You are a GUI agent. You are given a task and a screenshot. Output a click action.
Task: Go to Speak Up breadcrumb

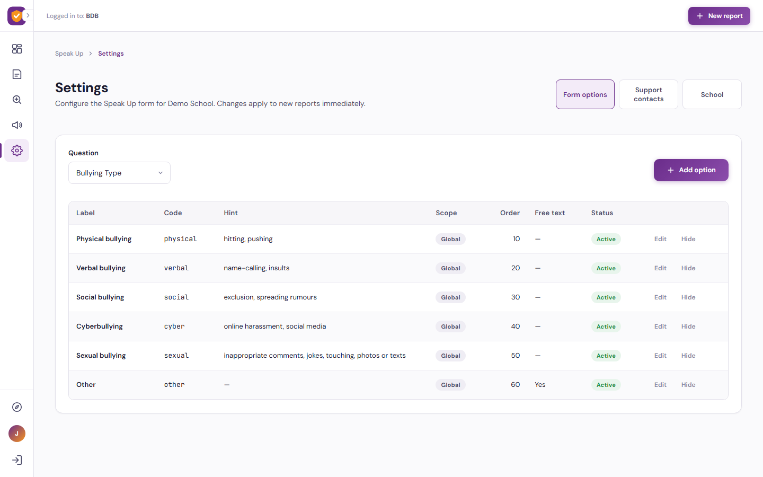pyautogui.click(x=69, y=54)
